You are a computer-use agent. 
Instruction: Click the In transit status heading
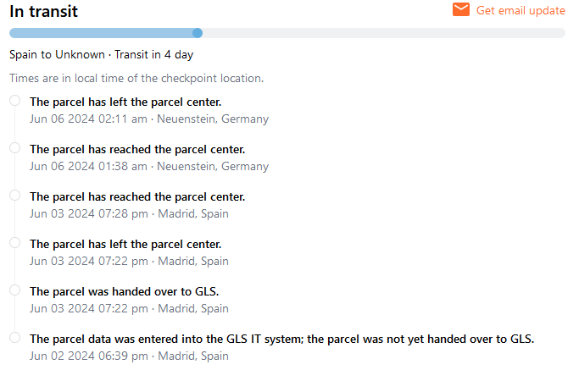coord(46,11)
